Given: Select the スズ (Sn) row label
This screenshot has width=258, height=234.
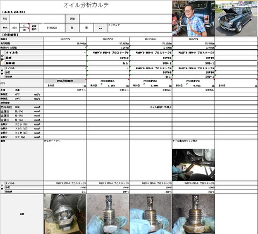Looking at the screenshot, I should pos(21,137).
